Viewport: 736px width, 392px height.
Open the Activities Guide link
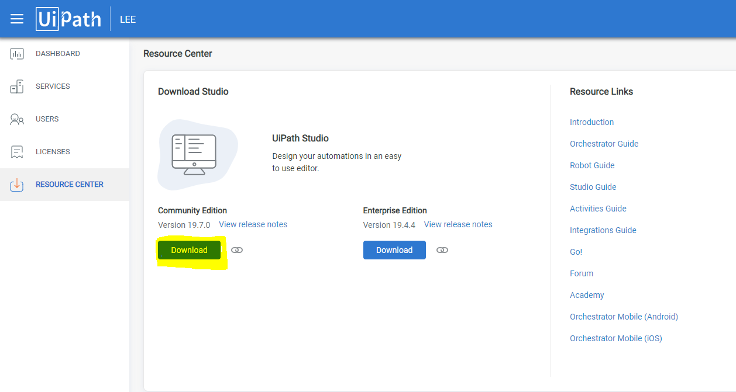point(598,209)
